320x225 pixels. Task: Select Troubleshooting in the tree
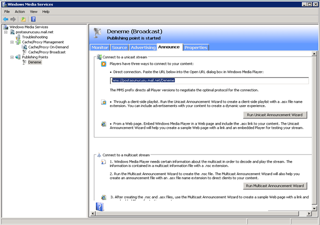click(34, 37)
